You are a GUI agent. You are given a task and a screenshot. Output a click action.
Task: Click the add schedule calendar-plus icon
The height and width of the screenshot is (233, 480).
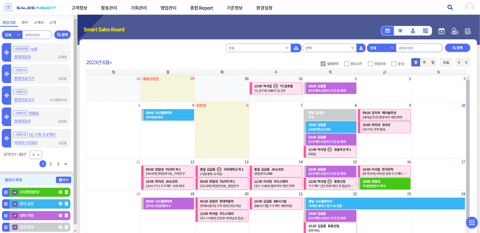441,31
